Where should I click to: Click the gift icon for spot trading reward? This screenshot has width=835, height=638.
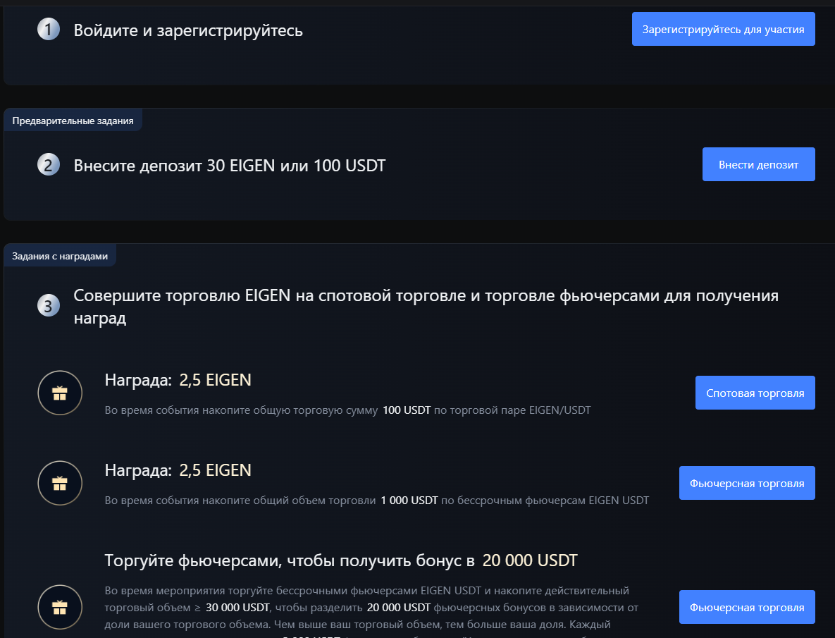pos(60,393)
